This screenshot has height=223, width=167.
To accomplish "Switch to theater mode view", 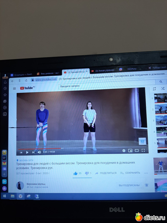I will point(137,150).
